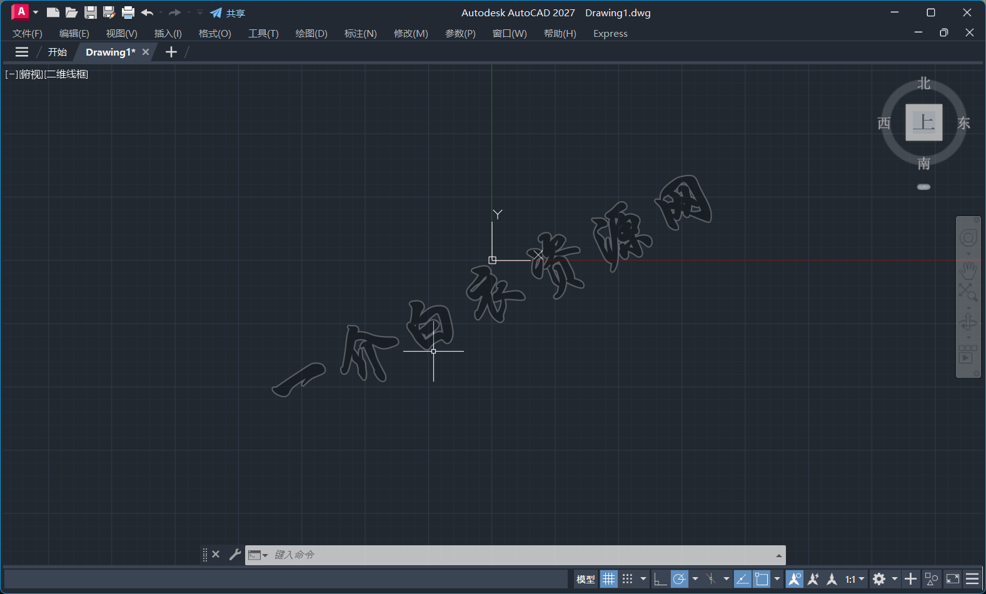Image resolution: width=986 pixels, height=594 pixels.
Task: Open the AutoCAD application menu dropdown arrow
Action: pos(36,12)
